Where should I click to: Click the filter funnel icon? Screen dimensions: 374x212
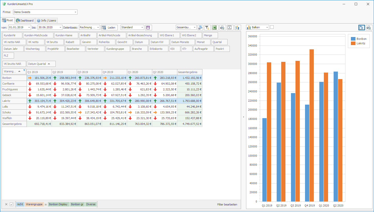(x=207, y=28)
